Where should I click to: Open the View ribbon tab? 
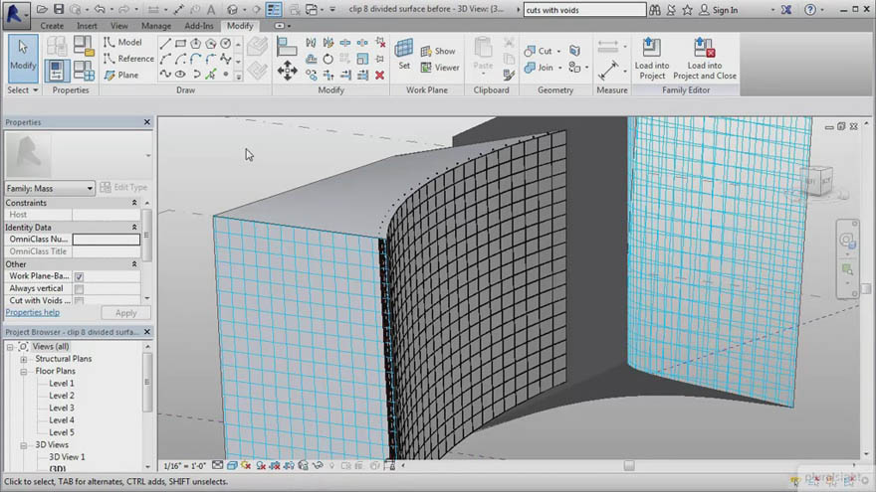[x=119, y=26]
